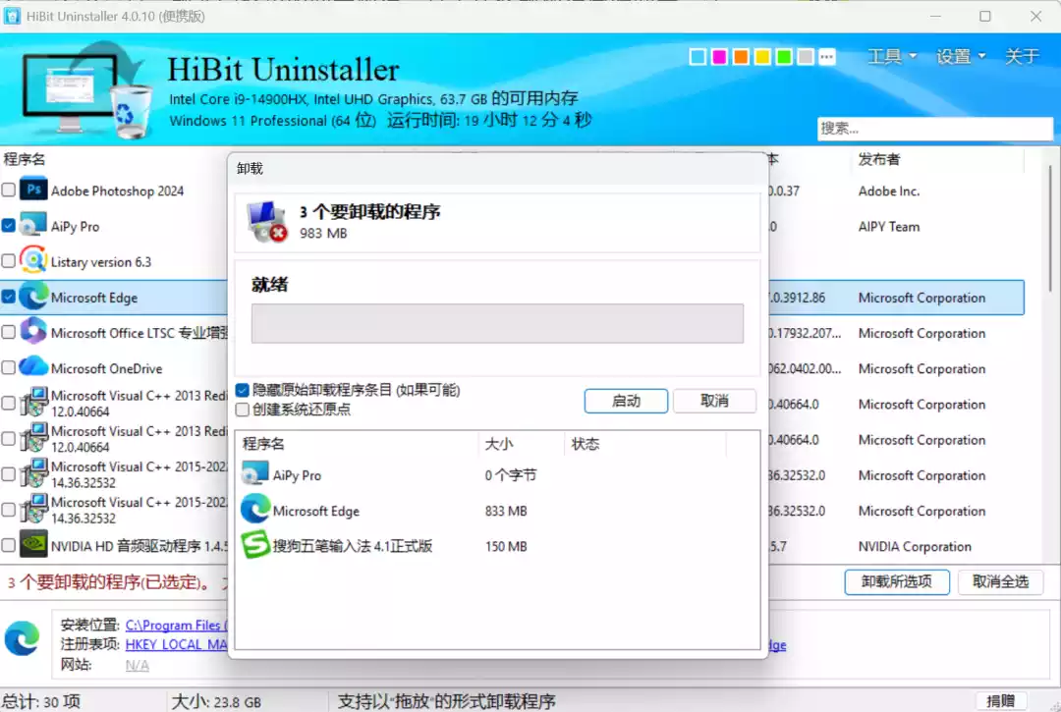Select the Microsoft OneDrive row name
Image resolution: width=1061 pixels, height=712 pixels.
pyautogui.click(x=107, y=368)
